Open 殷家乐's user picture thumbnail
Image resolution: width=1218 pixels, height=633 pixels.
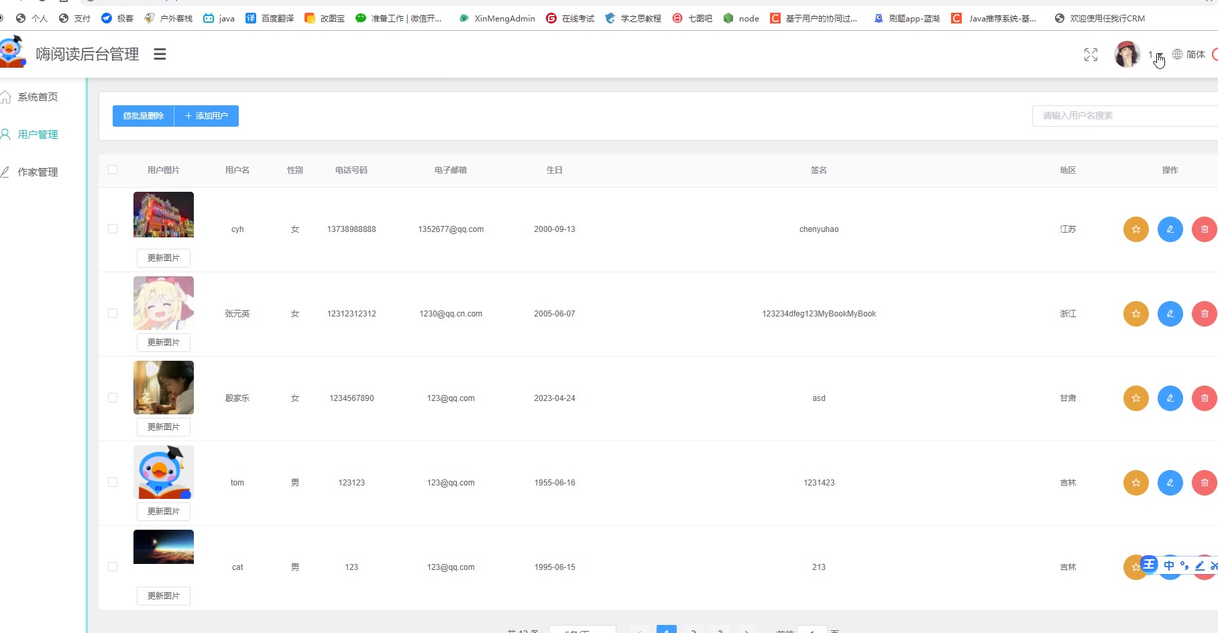pos(164,388)
